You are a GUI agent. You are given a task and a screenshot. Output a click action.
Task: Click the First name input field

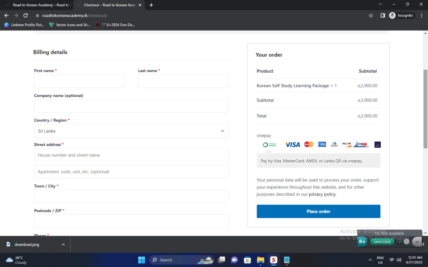tap(79, 81)
